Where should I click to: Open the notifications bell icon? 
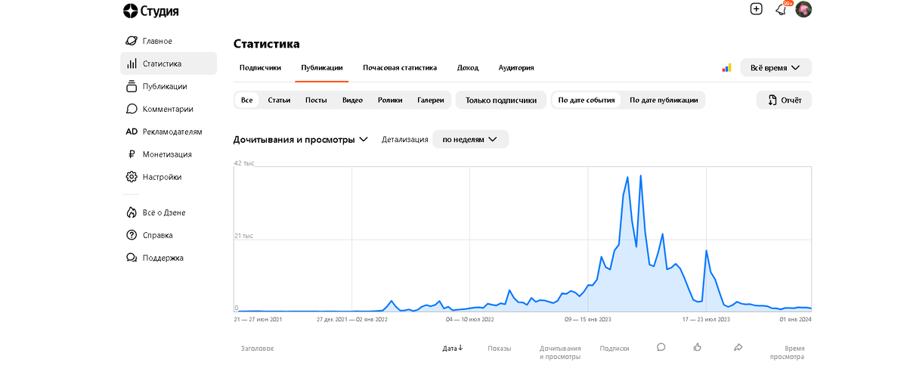(x=781, y=9)
